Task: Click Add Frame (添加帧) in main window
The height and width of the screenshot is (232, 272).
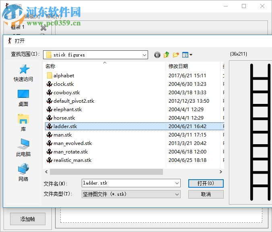Action: [28, 219]
